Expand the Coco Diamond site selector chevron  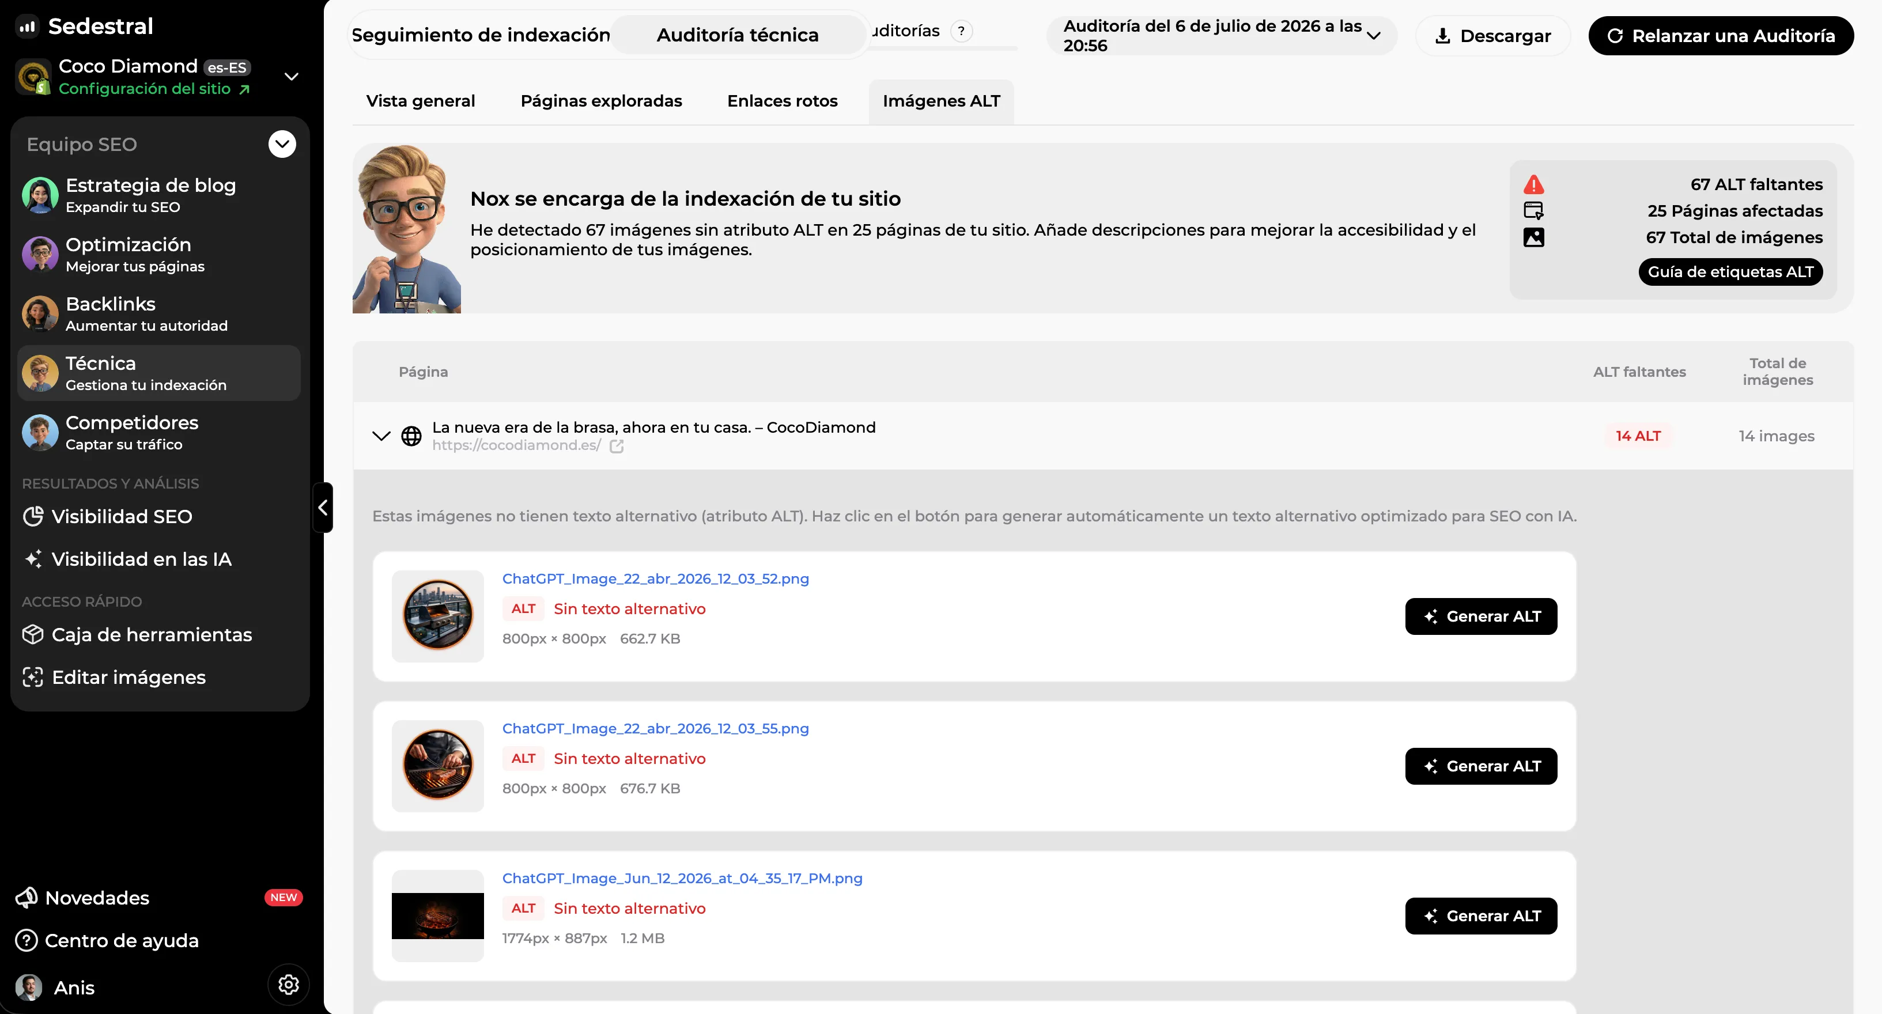[292, 77]
